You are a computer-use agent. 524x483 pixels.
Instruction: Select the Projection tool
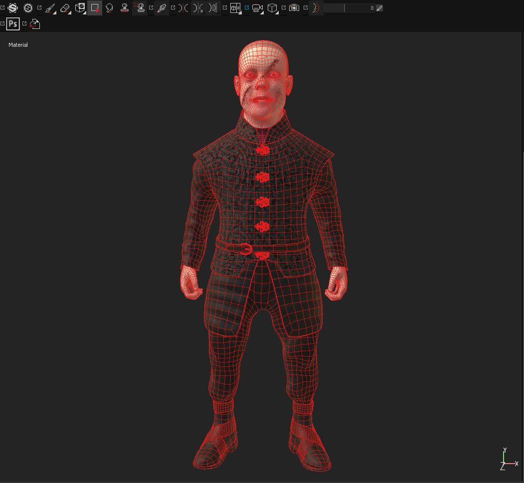point(80,8)
